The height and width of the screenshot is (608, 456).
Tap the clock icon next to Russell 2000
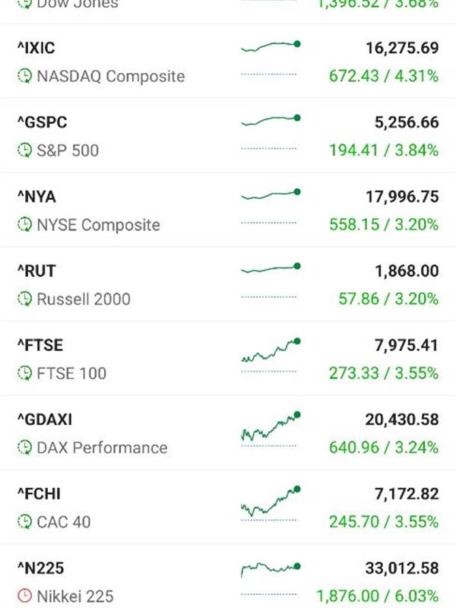point(25,299)
